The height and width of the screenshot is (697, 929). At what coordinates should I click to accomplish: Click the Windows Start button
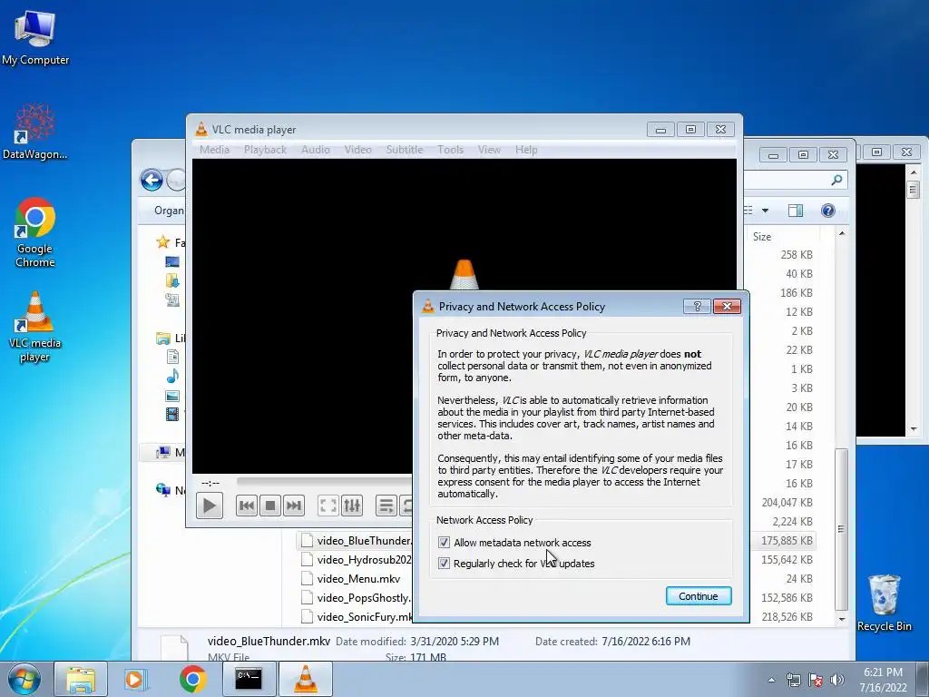tap(24, 679)
